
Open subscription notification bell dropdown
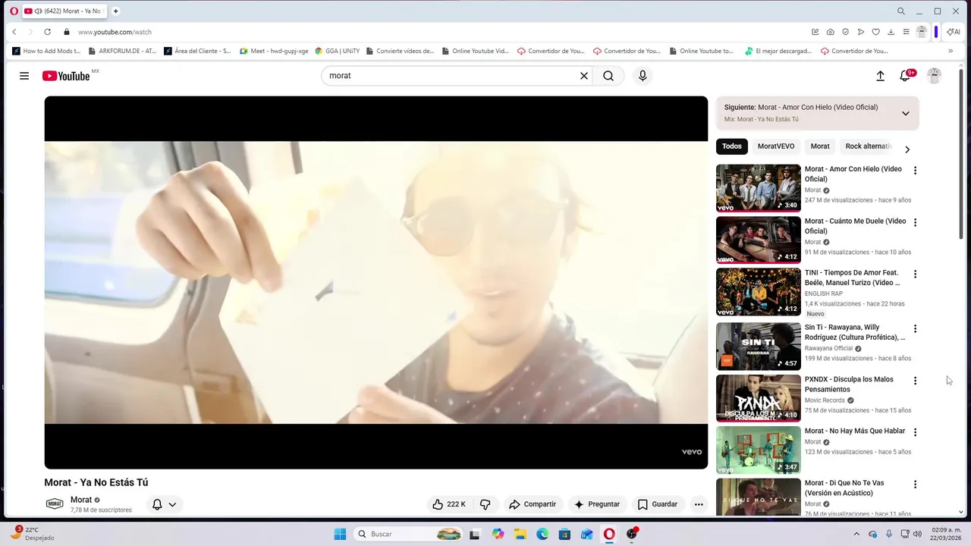[x=164, y=504]
